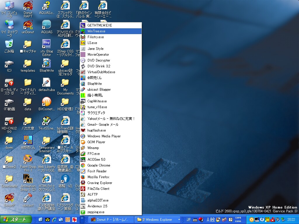The image size is (299, 224).
Task: Launch GETHTMLW.EXE from the popup menu
Action: click(111, 25)
